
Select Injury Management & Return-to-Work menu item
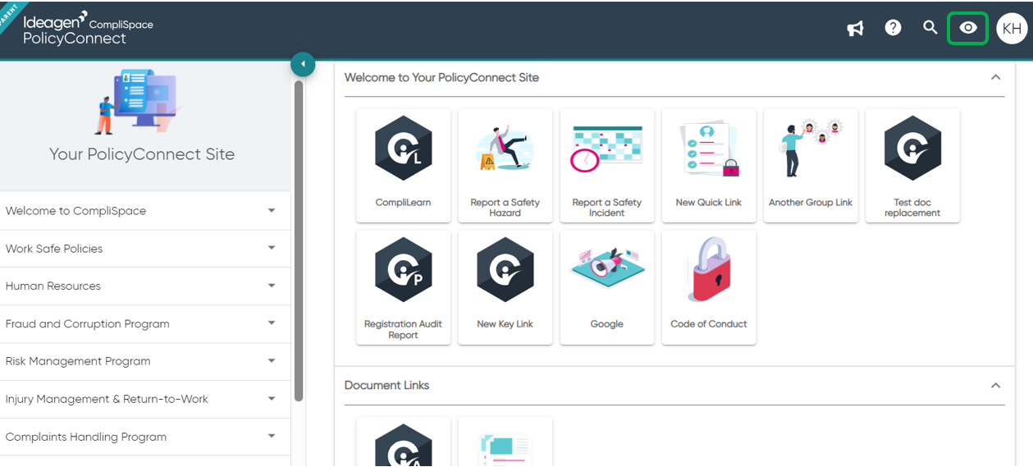click(145, 399)
